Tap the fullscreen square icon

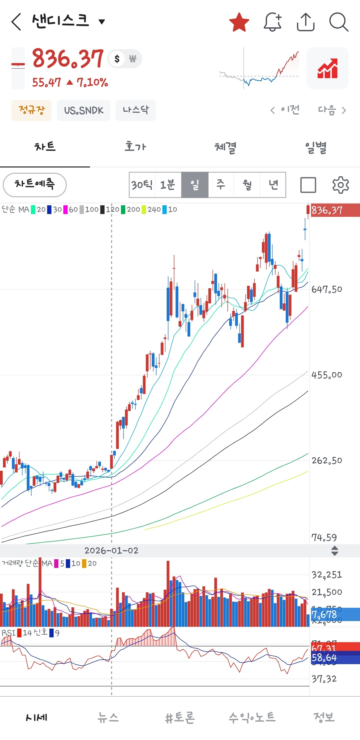pos(308,185)
